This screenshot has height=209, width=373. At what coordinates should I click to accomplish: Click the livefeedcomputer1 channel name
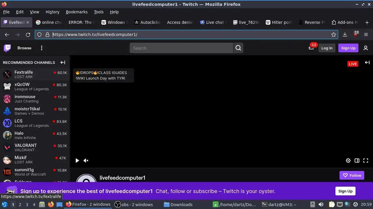pyautogui.click(x=122, y=178)
